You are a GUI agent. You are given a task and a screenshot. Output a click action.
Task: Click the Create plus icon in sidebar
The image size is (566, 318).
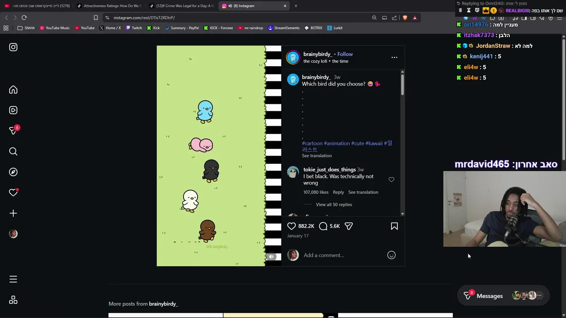(x=13, y=213)
